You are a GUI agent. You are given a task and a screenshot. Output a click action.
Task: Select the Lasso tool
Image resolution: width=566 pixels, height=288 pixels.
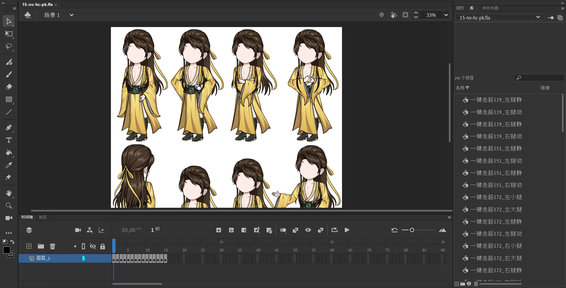(9, 46)
